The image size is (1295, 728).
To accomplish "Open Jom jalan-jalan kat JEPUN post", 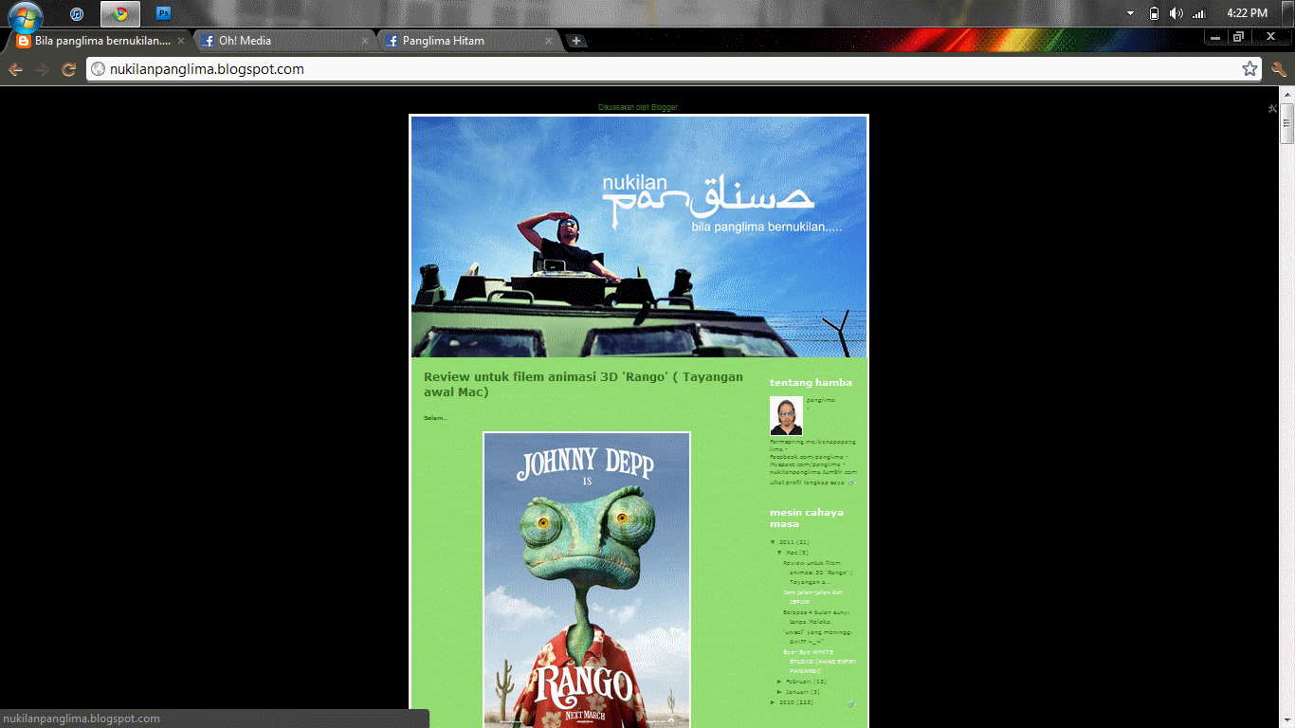I will pyautogui.click(x=812, y=597).
